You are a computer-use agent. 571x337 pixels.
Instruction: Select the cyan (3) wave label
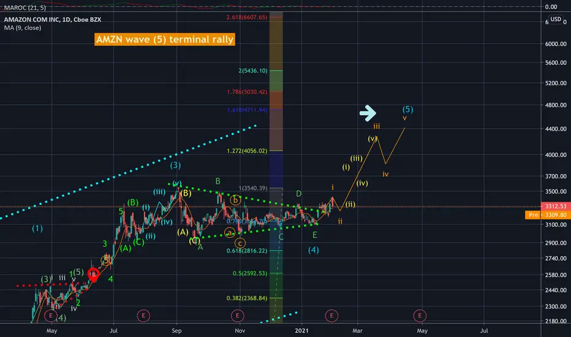click(175, 165)
